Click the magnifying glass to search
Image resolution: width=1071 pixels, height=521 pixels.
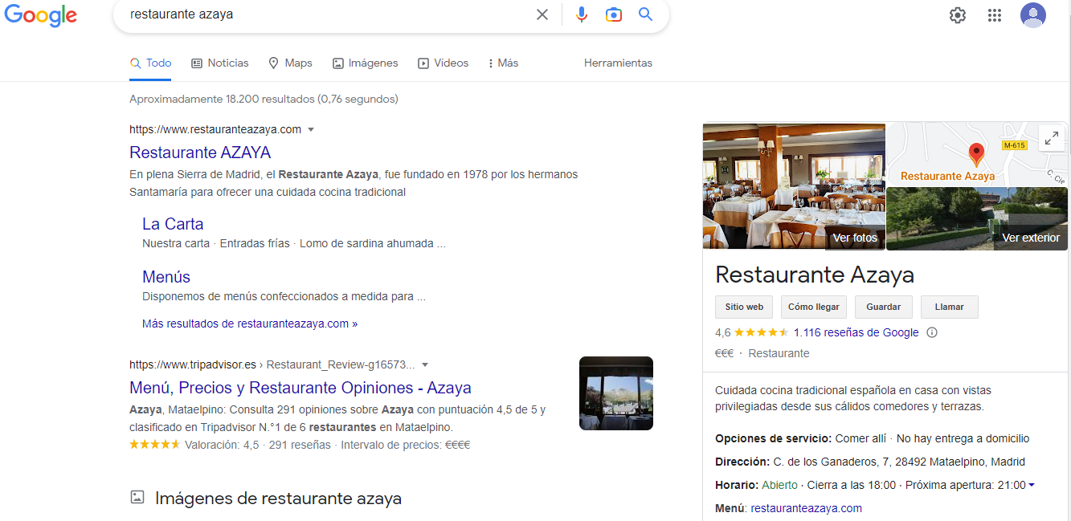pyautogui.click(x=645, y=14)
